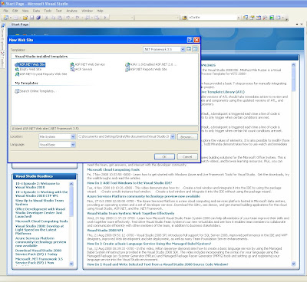Switch templates to small icons view
The width and height of the screenshot is (307, 282).
(195, 49)
